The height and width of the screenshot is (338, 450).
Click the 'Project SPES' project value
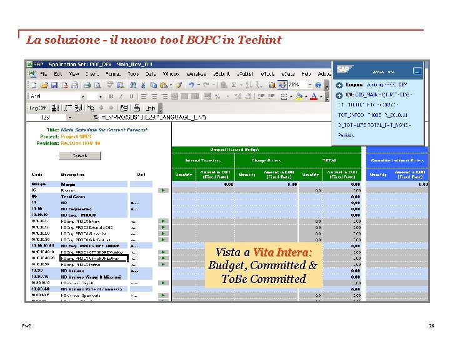[x=76, y=136]
